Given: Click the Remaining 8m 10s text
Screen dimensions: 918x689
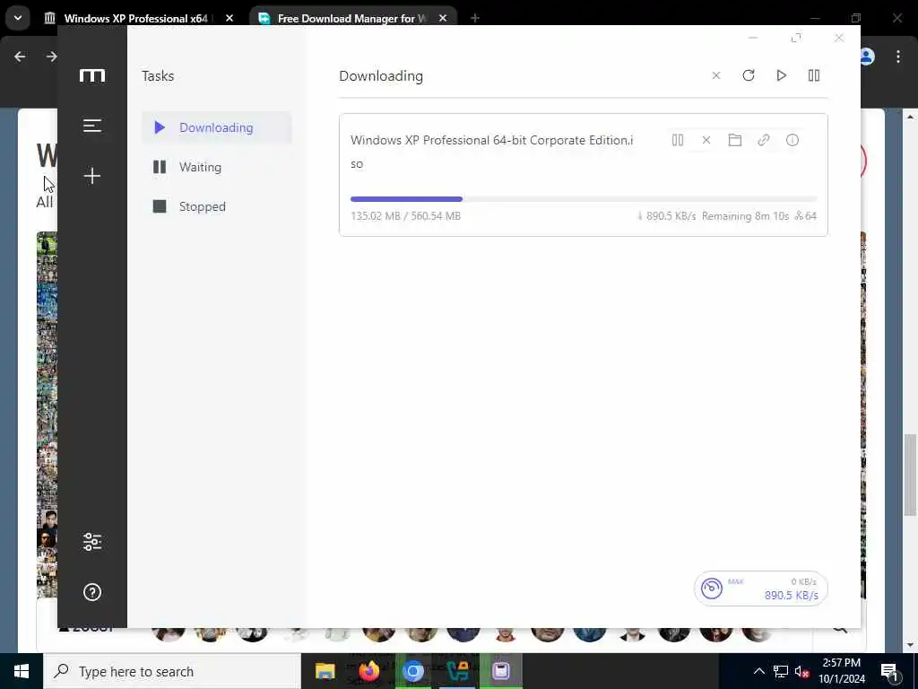Looking at the screenshot, I should 745,215.
